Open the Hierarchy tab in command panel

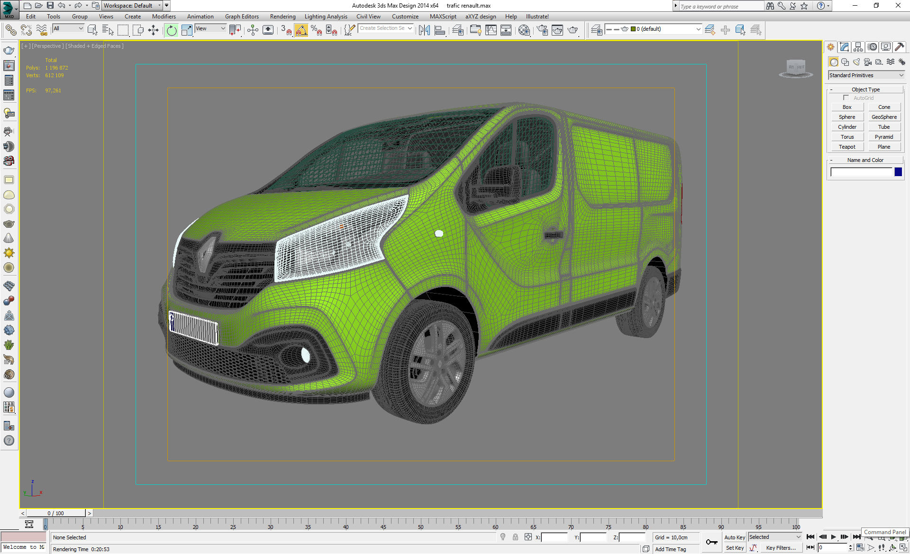(858, 47)
